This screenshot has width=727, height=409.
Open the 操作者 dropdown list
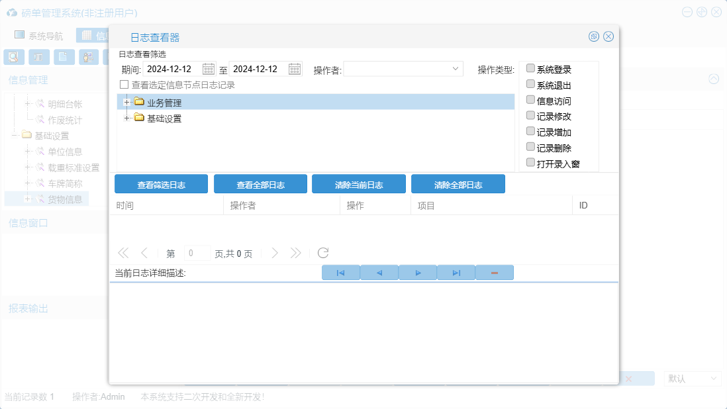(x=456, y=69)
